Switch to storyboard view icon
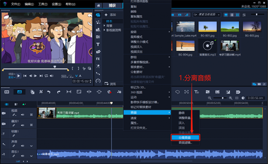Screen dimensions: 268x164 point(7,92)
